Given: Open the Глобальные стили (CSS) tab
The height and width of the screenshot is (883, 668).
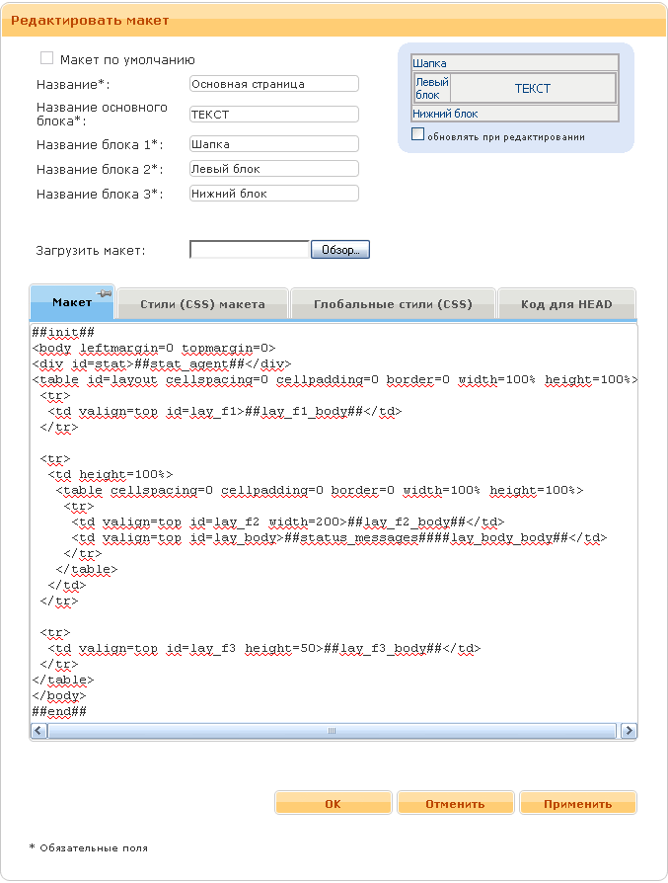Looking at the screenshot, I should (x=393, y=304).
